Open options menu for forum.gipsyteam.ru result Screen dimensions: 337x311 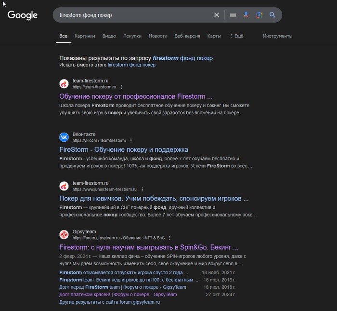(x=170, y=238)
